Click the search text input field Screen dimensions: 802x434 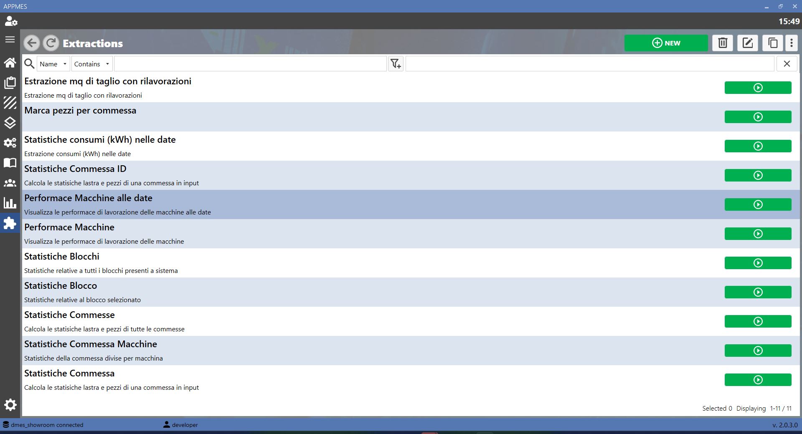250,64
